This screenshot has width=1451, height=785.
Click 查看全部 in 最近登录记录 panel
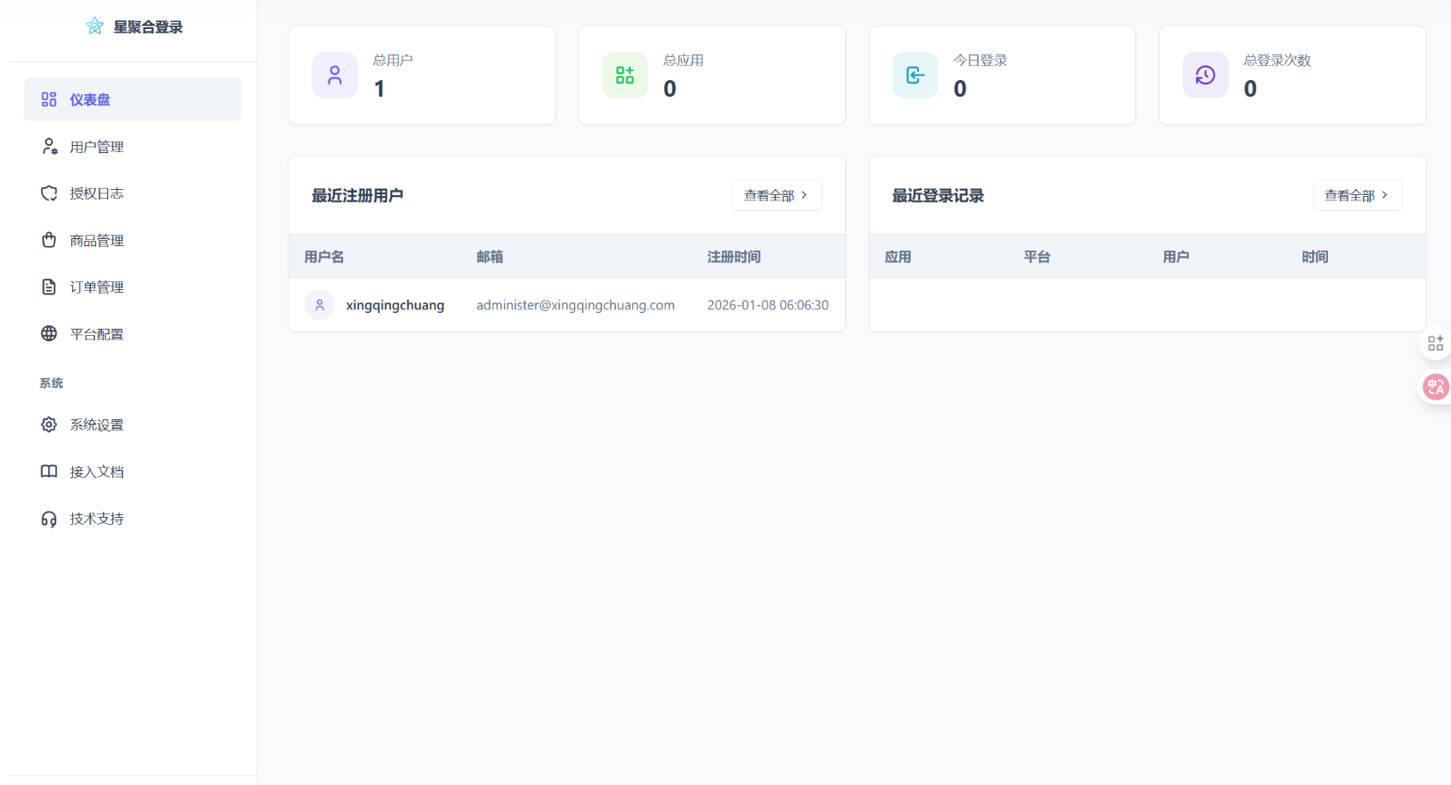(x=1356, y=195)
